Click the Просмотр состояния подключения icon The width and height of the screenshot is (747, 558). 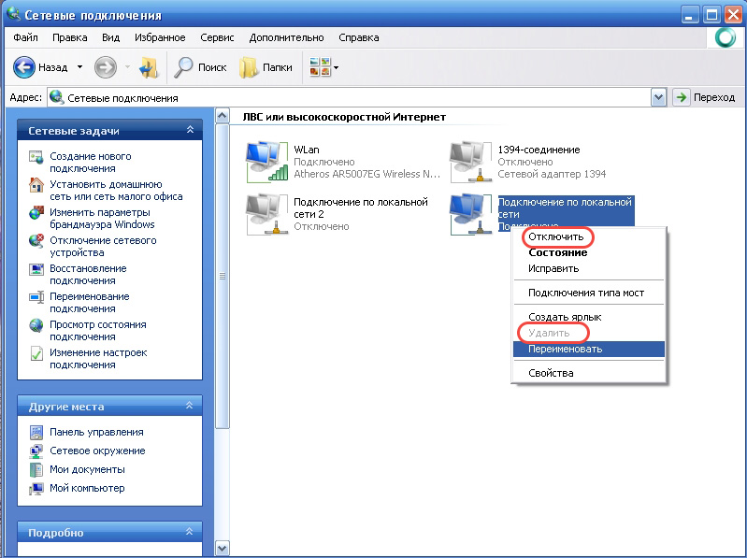pyautogui.click(x=36, y=325)
